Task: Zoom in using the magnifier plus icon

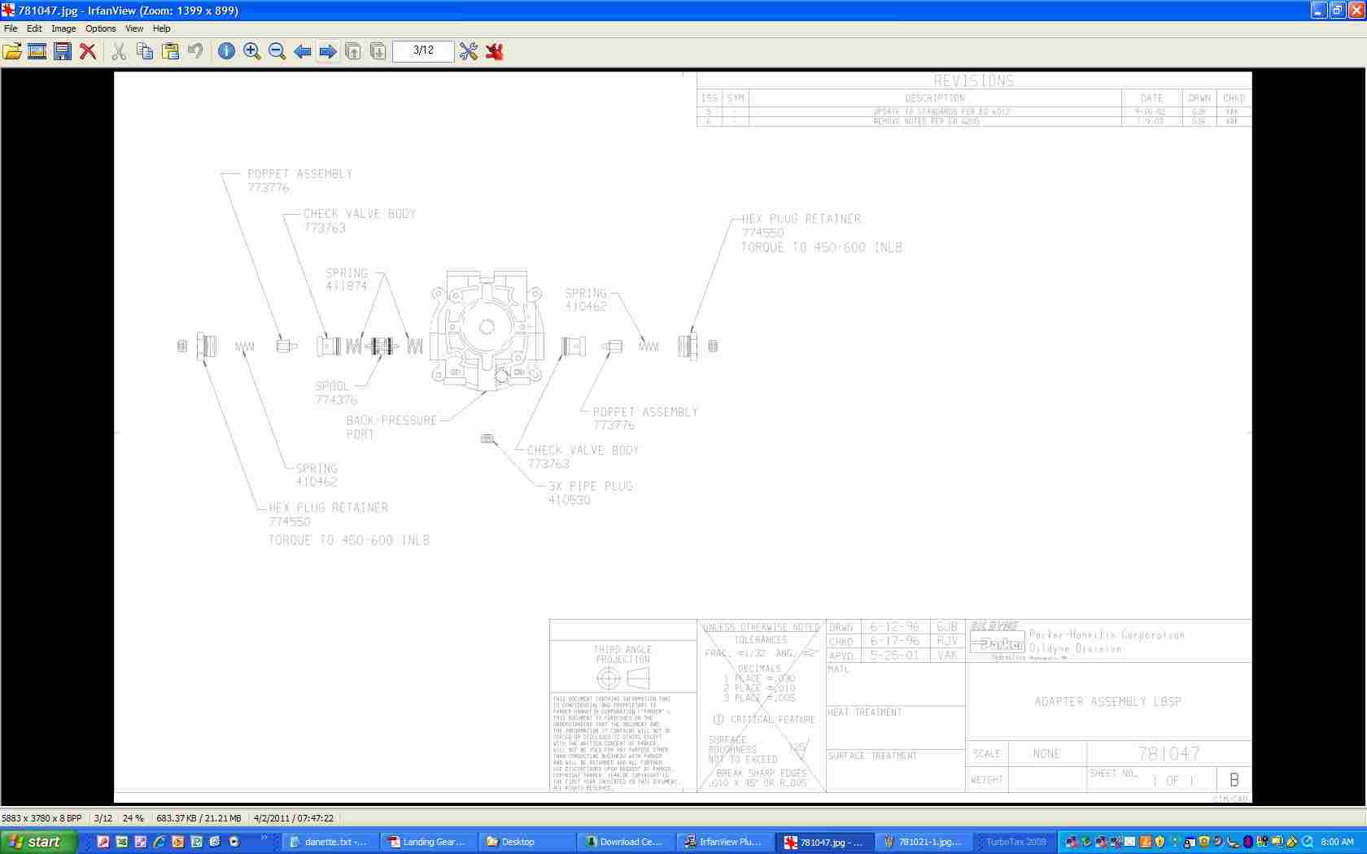Action: (x=252, y=51)
